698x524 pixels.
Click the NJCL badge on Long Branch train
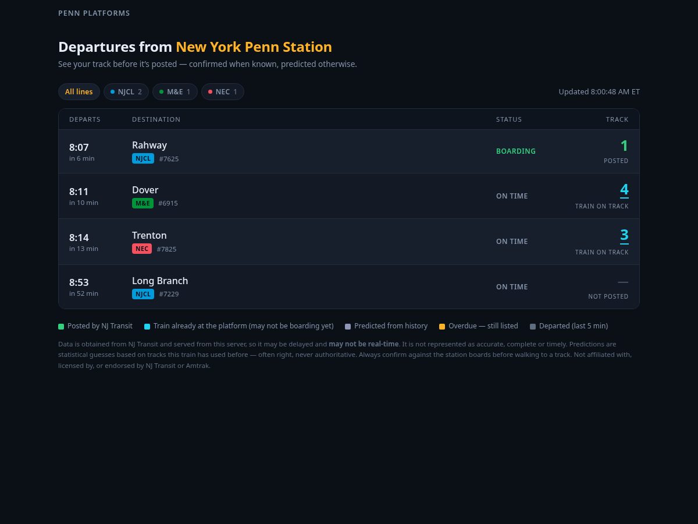143,294
